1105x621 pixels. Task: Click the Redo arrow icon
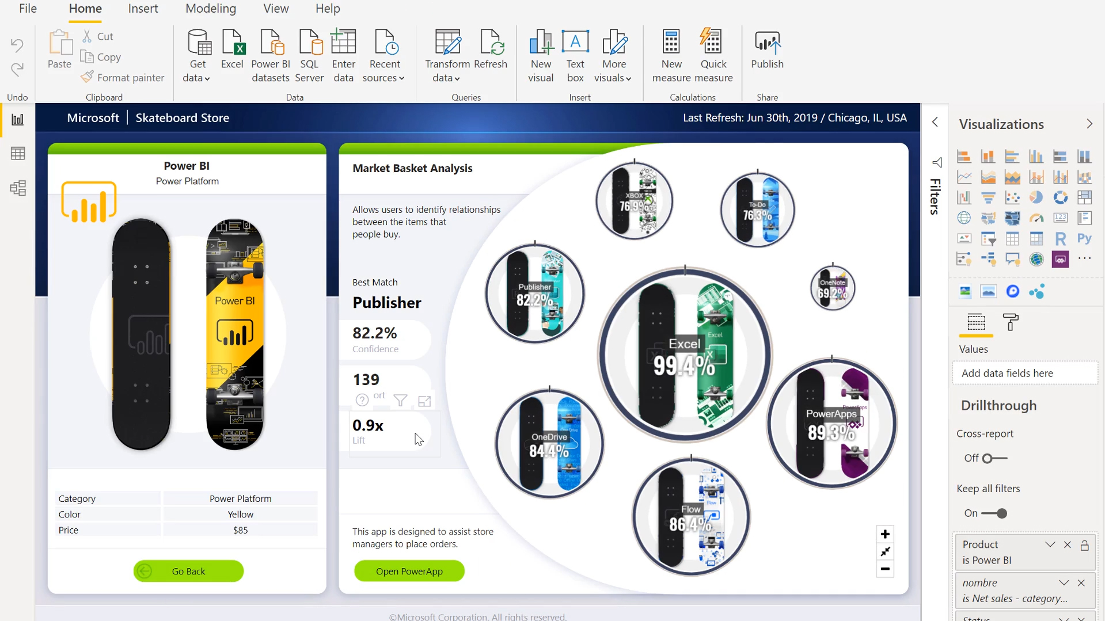coord(17,69)
